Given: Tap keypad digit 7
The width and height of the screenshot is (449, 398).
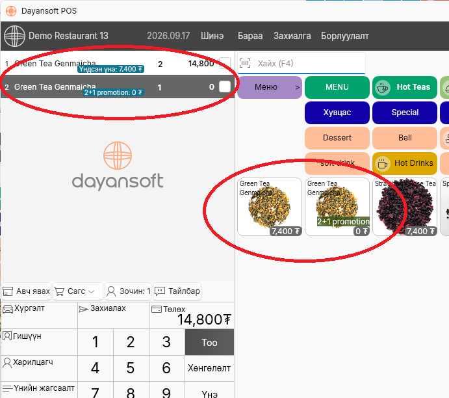Looking at the screenshot, I should (x=96, y=391).
